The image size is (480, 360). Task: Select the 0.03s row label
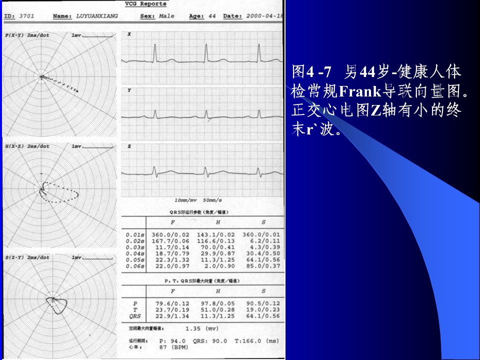[135, 247]
